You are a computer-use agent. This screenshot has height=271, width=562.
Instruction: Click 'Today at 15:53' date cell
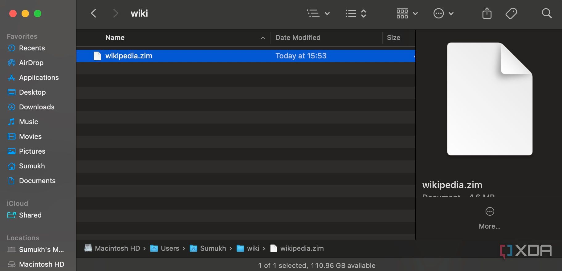pyautogui.click(x=301, y=56)
